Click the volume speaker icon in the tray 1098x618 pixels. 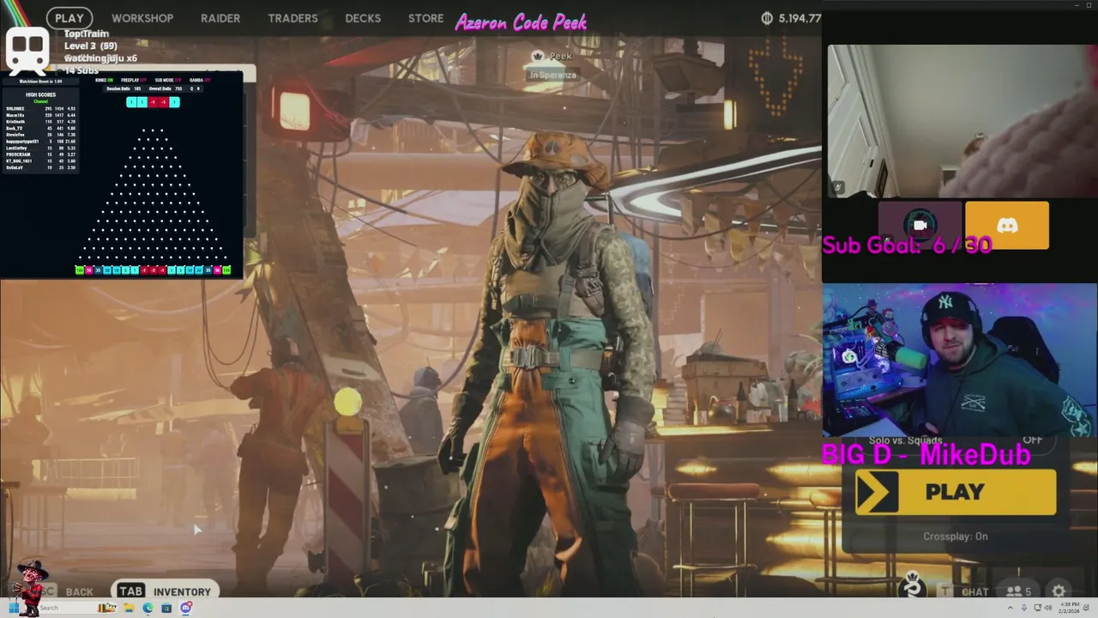[x=1048, y=608]
